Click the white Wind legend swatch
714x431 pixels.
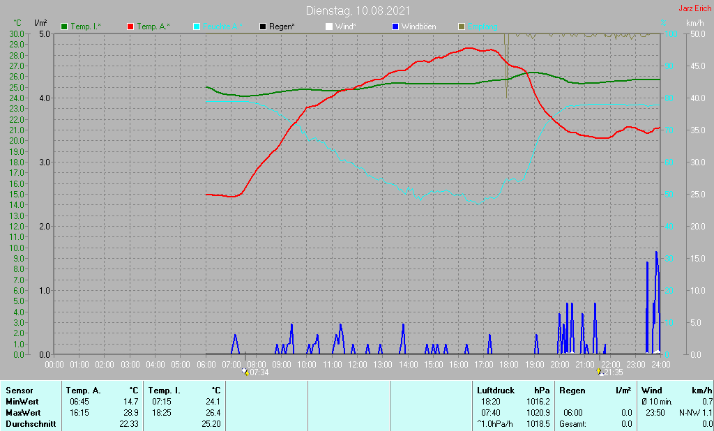pos(329,27)
